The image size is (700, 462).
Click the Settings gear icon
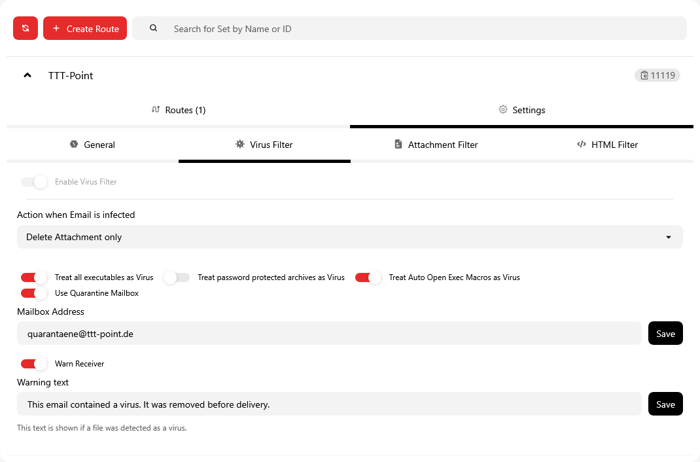(x=503, y=109)
